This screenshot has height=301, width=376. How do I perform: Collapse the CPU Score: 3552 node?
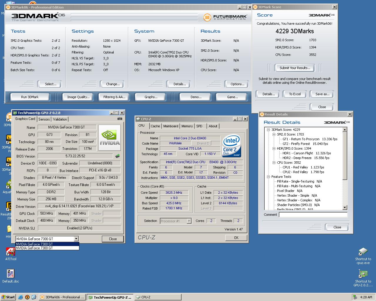[x=274, y=163]
